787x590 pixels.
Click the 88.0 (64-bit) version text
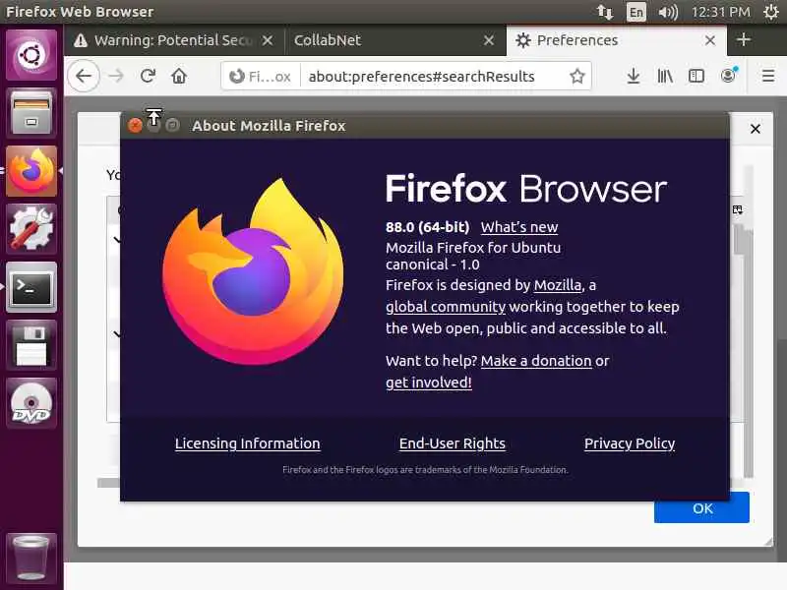pos(427,227)
